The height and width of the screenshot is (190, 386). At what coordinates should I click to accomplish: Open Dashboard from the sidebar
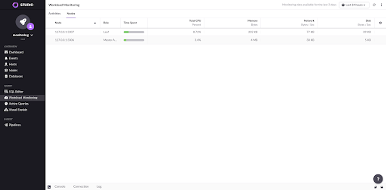point(16,52)
